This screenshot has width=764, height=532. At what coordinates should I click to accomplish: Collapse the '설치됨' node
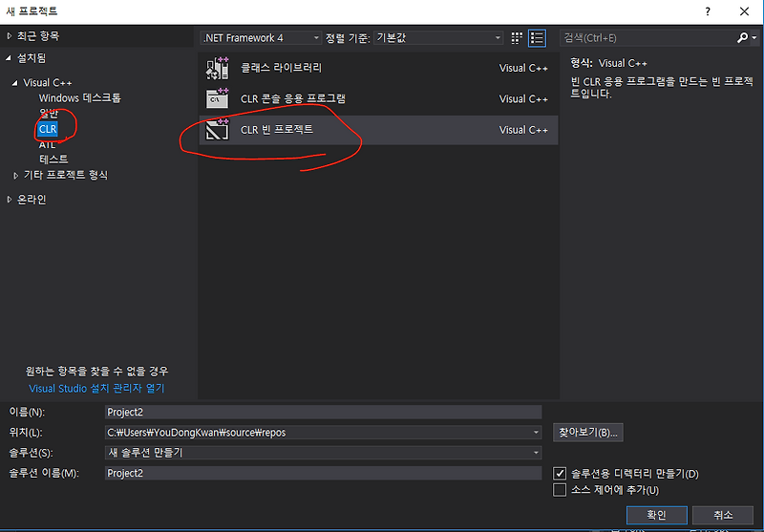pos(9,58)
